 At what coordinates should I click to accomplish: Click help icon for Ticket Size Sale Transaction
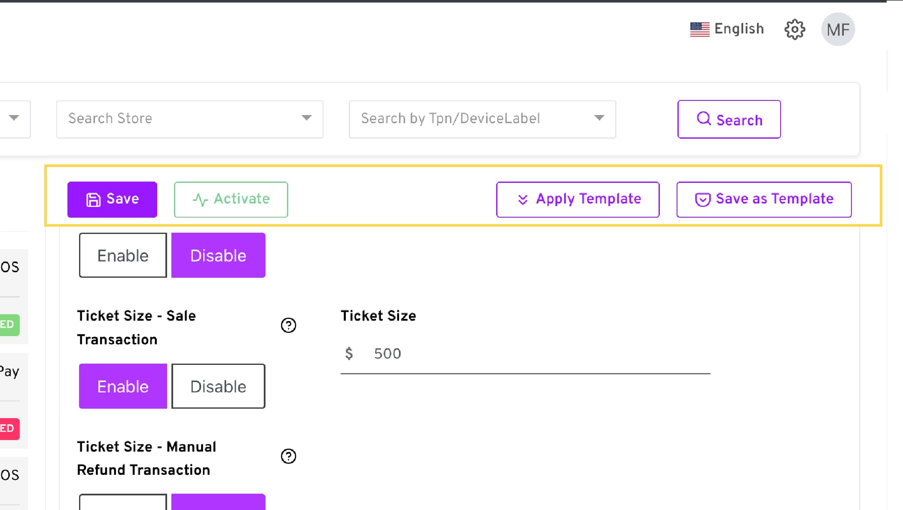point(288,325)
